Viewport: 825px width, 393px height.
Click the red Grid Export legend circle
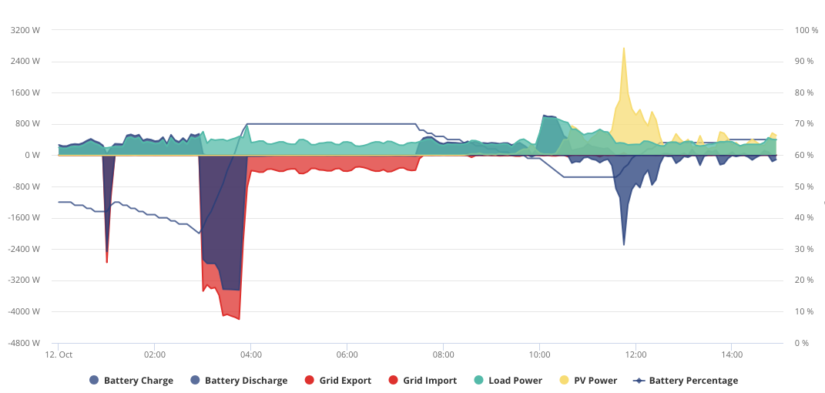click(310, 381)
